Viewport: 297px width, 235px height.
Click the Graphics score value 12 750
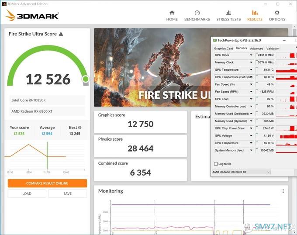(141, 124)
